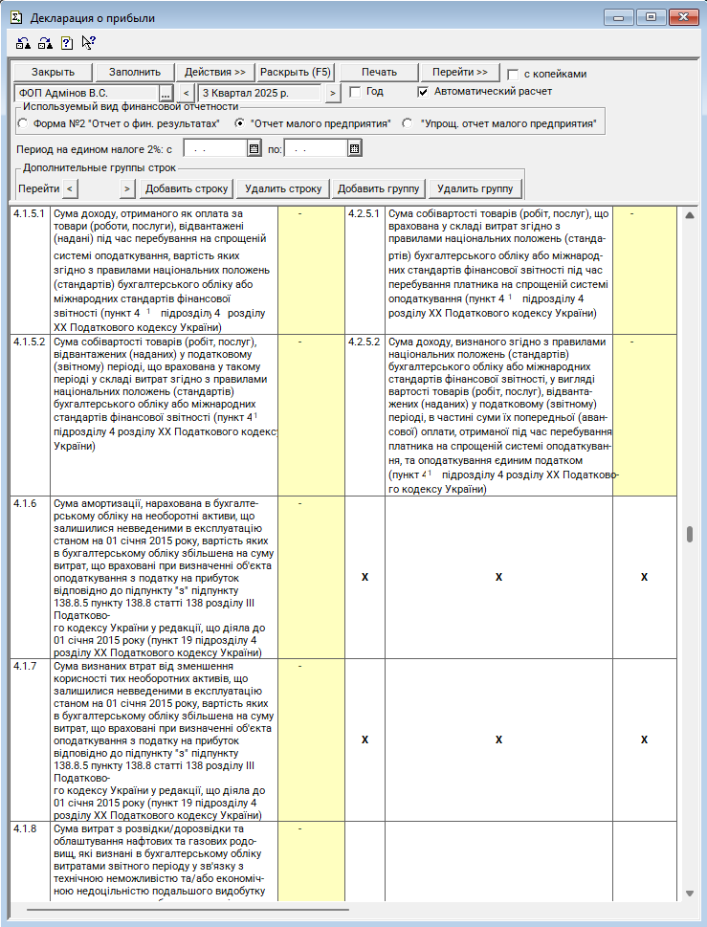This screenshot has width=707, height=927.
Task: Open the 'Перейти >>' menu
Action: pos(459,73)
